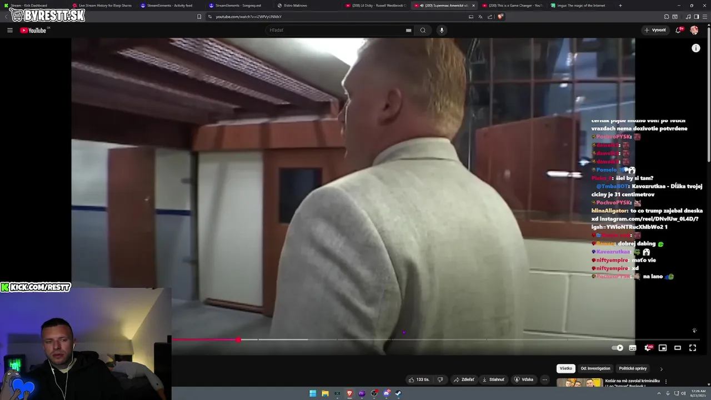Click the red video progress scrubber handle
711x400 pixels.
[238, 339]
